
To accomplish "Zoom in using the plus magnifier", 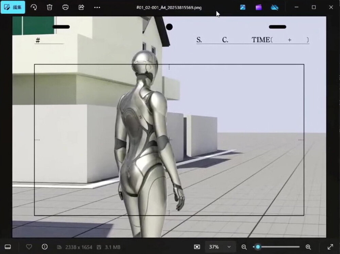I will coord(308,247).
